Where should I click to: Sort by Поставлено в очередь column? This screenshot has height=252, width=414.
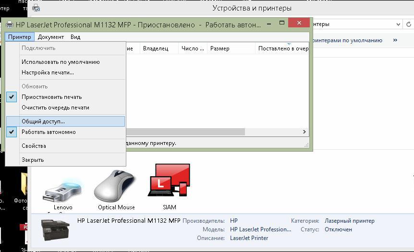[282, 48]
